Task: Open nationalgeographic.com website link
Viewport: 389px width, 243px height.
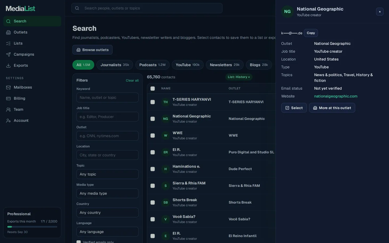Action: pyautogui.click(x=336, y=96)
